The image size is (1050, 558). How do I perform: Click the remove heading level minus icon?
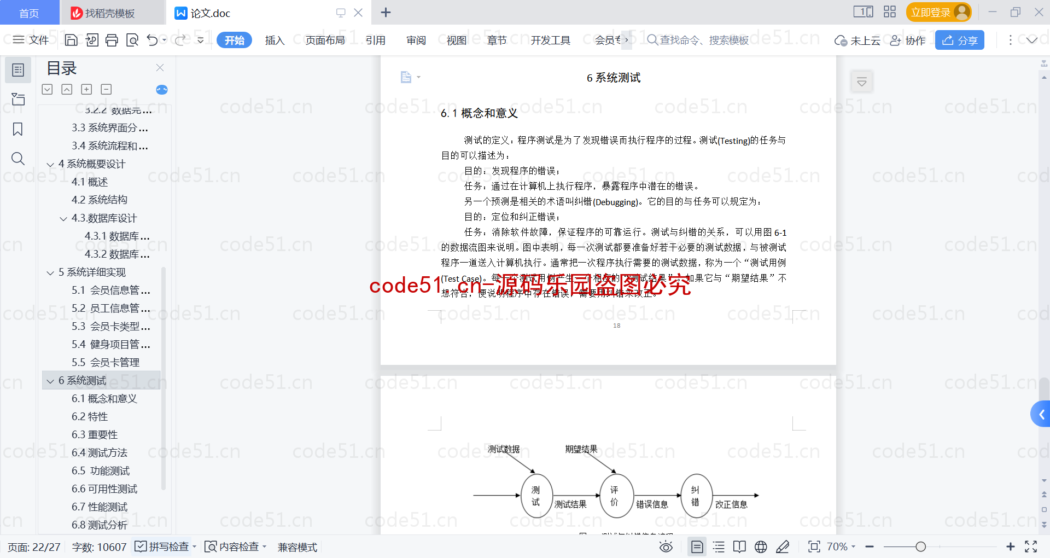pyautogui.click(x=107, y=89)
